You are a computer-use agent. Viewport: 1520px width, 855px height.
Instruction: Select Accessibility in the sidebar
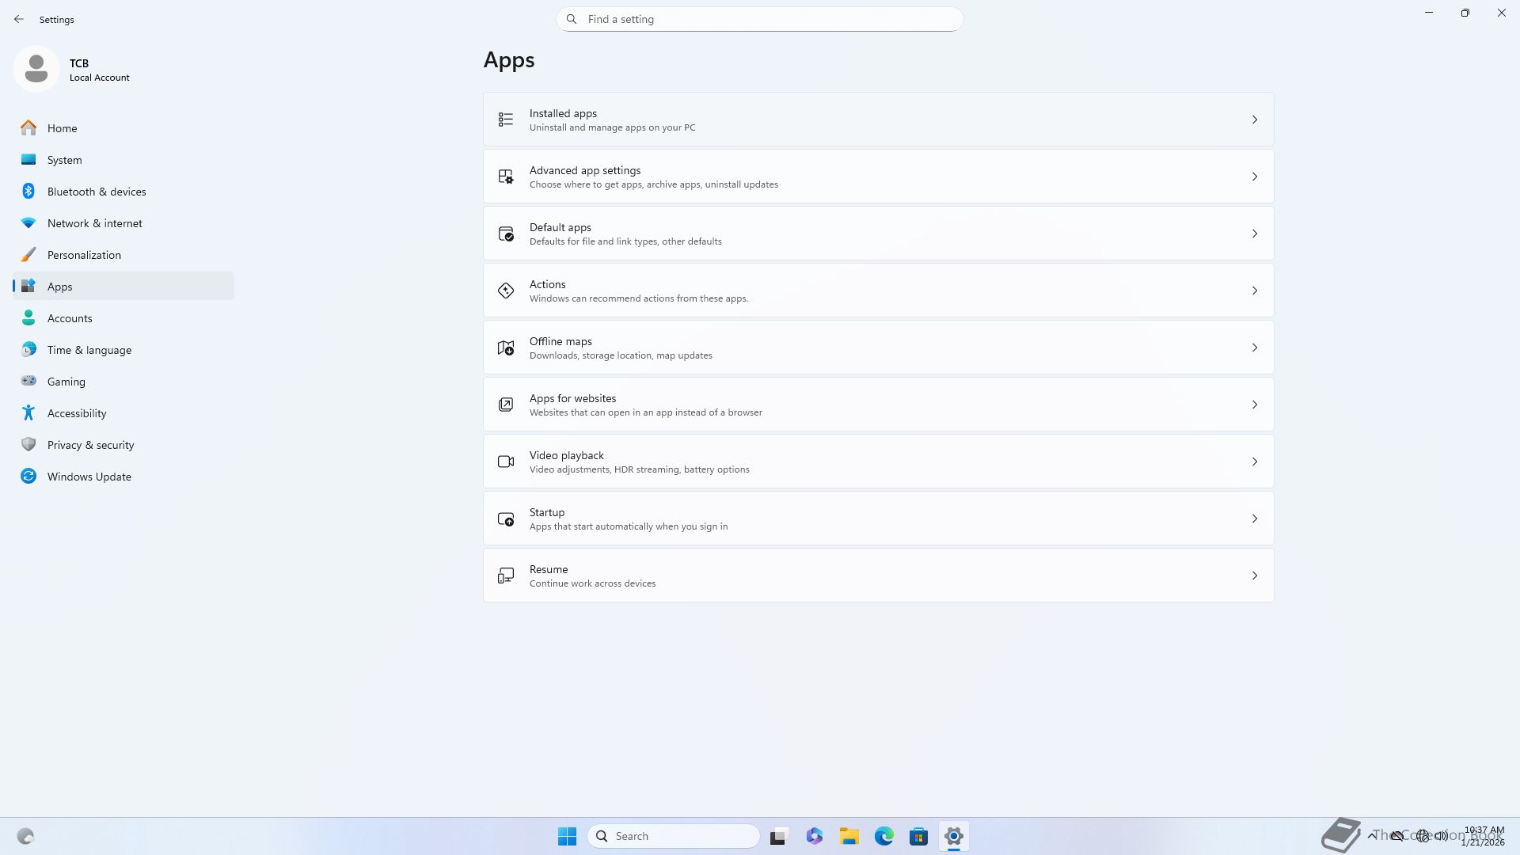(x=77, y=413)
